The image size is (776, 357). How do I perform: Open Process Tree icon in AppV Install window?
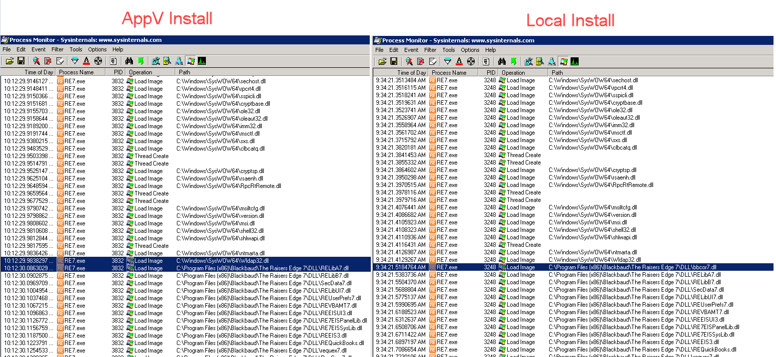[x=113, y=61]
